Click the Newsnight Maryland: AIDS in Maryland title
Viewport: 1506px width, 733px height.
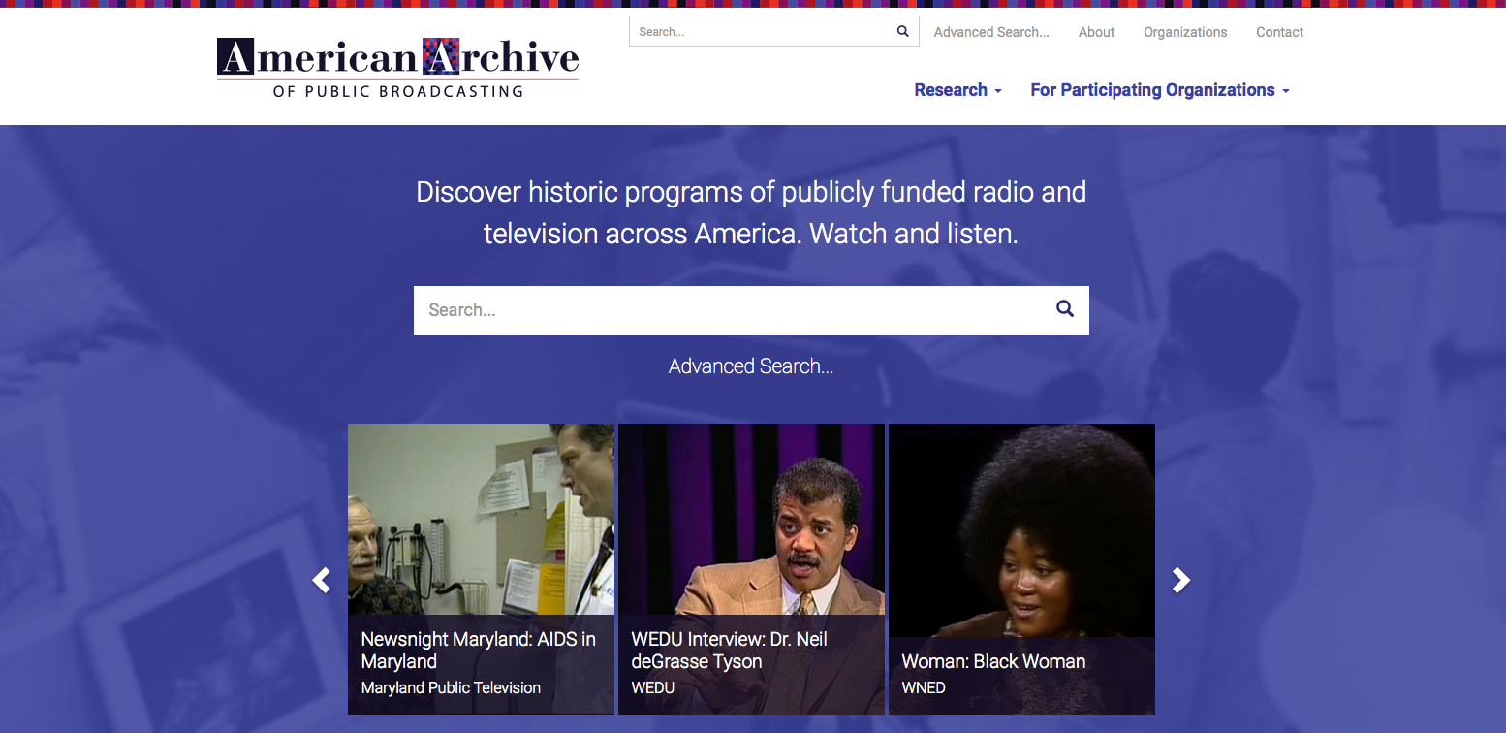point(478,651)
